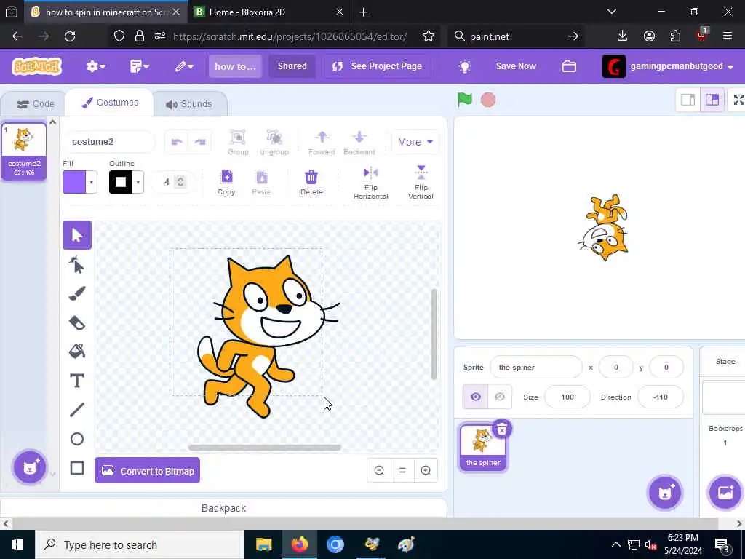Screen dimensions: 745x559
Task: Click the Undo arrow
Action: 177,142
